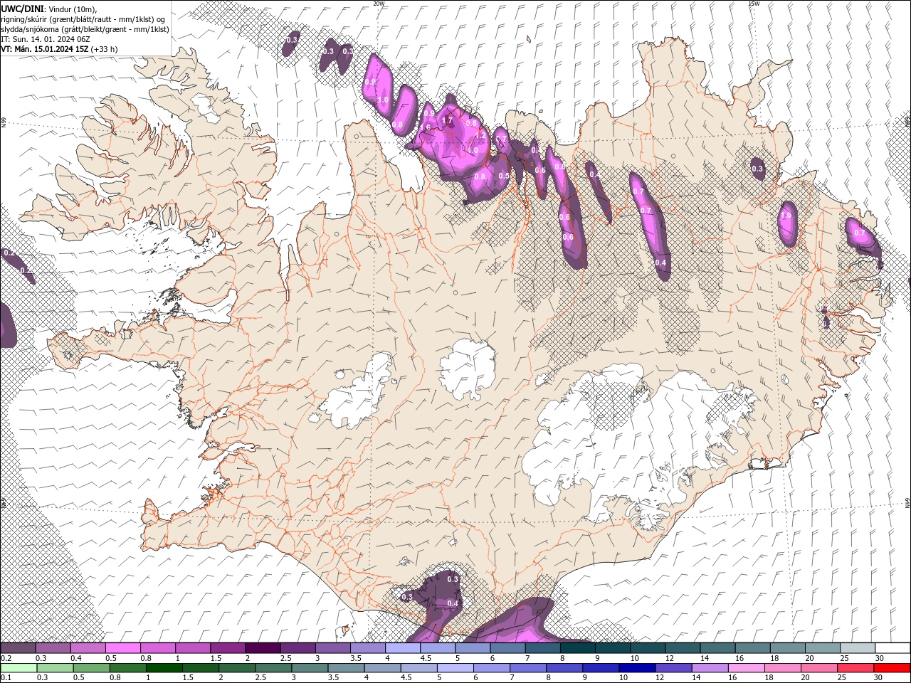Image resolution: width=911 pixels, height=683 pixels.
Task: Pick the upper legend slate-blue swatch labeled 6
Action: 508,647
